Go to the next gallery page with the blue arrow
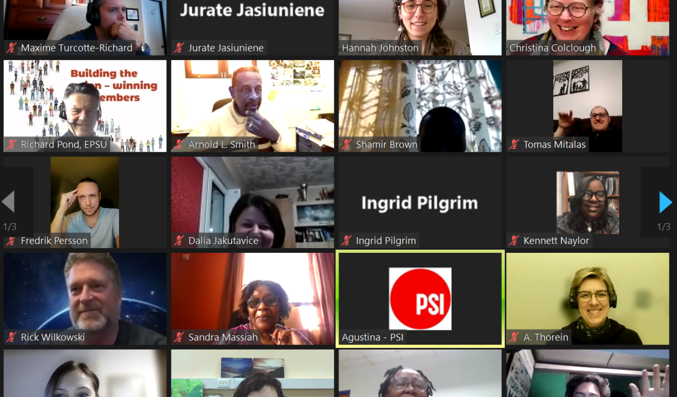 pos(665,203)
